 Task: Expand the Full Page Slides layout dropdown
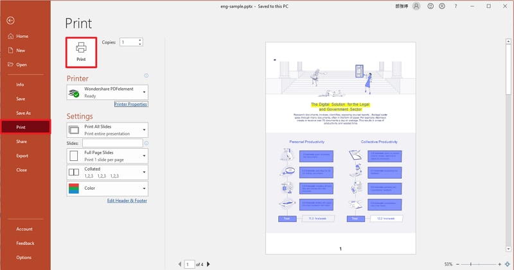tap(107, 156)
